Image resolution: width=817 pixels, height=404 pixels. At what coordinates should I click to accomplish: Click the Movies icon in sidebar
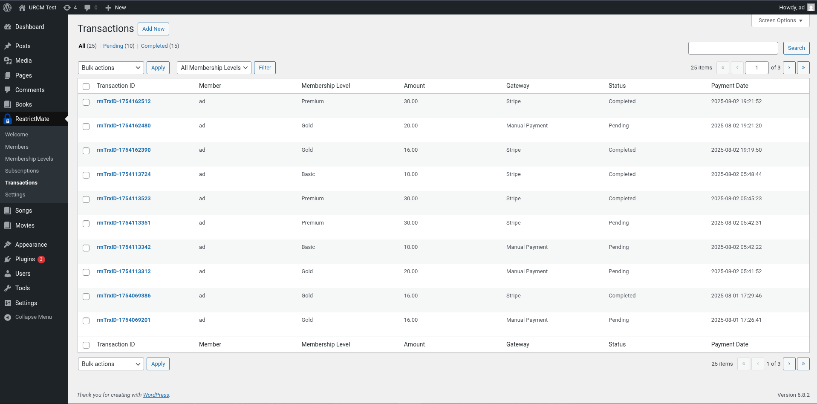pyautogui.click(x=8, y=225)
